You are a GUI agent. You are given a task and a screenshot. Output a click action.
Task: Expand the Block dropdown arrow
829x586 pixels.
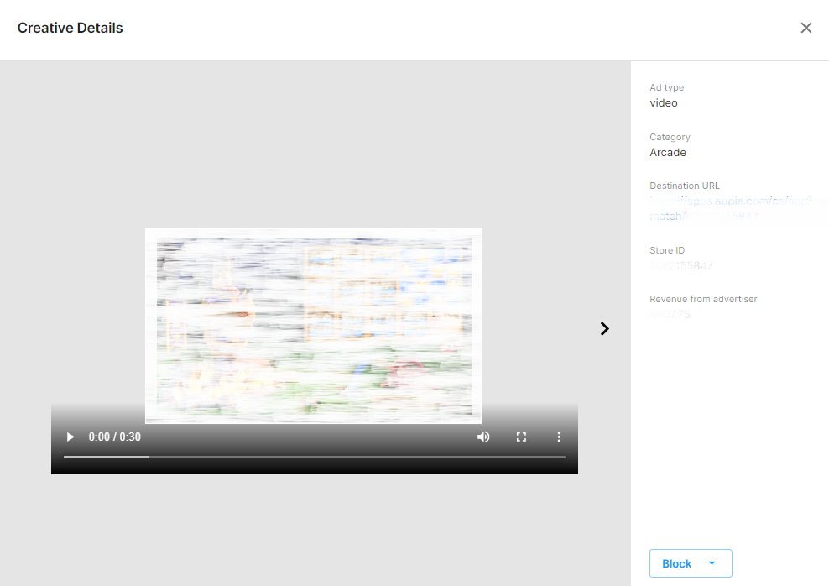pyautogui.click(x=712, y=563)
